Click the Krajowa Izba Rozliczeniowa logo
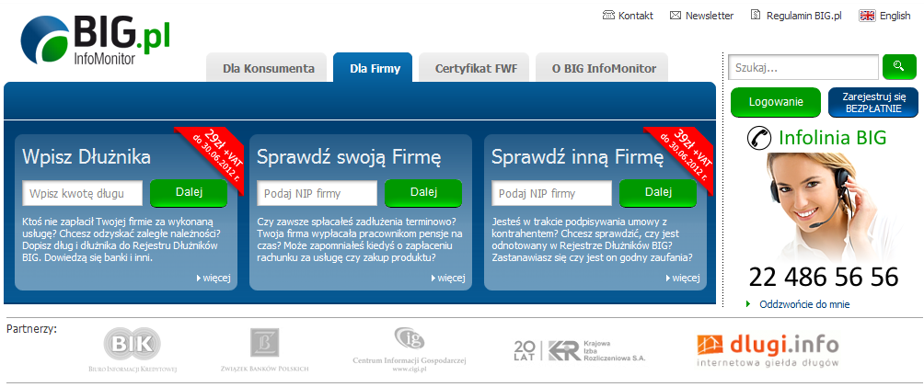The height and width of the screenshot is (387, 924). pos(580,350)
